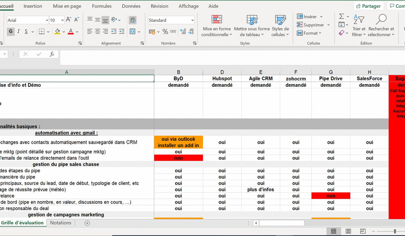
Task: Open Insertion ribbon tab
Action: coord(33,6)
